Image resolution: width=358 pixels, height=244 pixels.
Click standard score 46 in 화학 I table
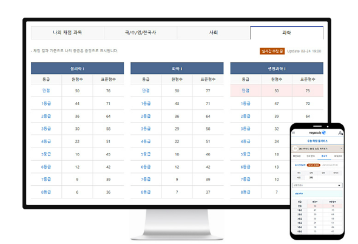(208, 154)
